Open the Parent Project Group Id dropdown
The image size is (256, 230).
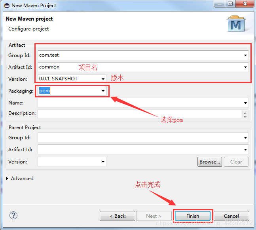(x=245, y=138)
